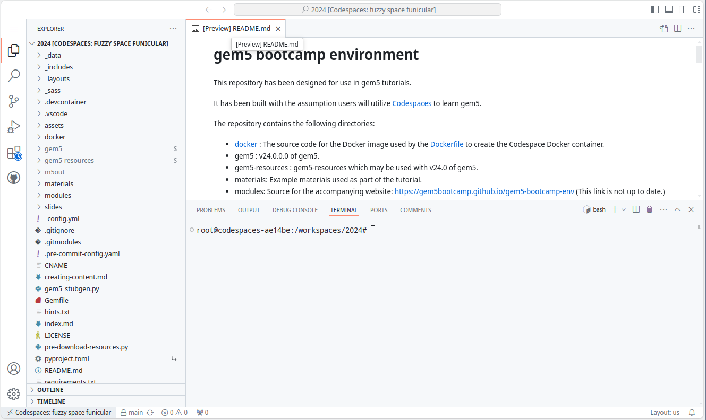Toggle notifications via bell icon
Viewport: 706px width, 420px height.
click(x=691, y=412)
